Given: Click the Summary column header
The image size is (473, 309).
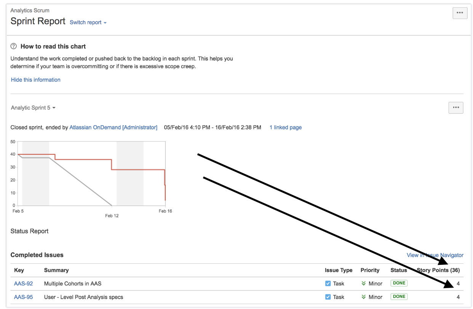Looking at the screenshot, I should coord(56,270).
